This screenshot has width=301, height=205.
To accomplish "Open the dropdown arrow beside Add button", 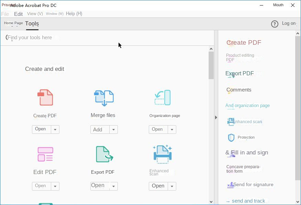I will (113, 130).
